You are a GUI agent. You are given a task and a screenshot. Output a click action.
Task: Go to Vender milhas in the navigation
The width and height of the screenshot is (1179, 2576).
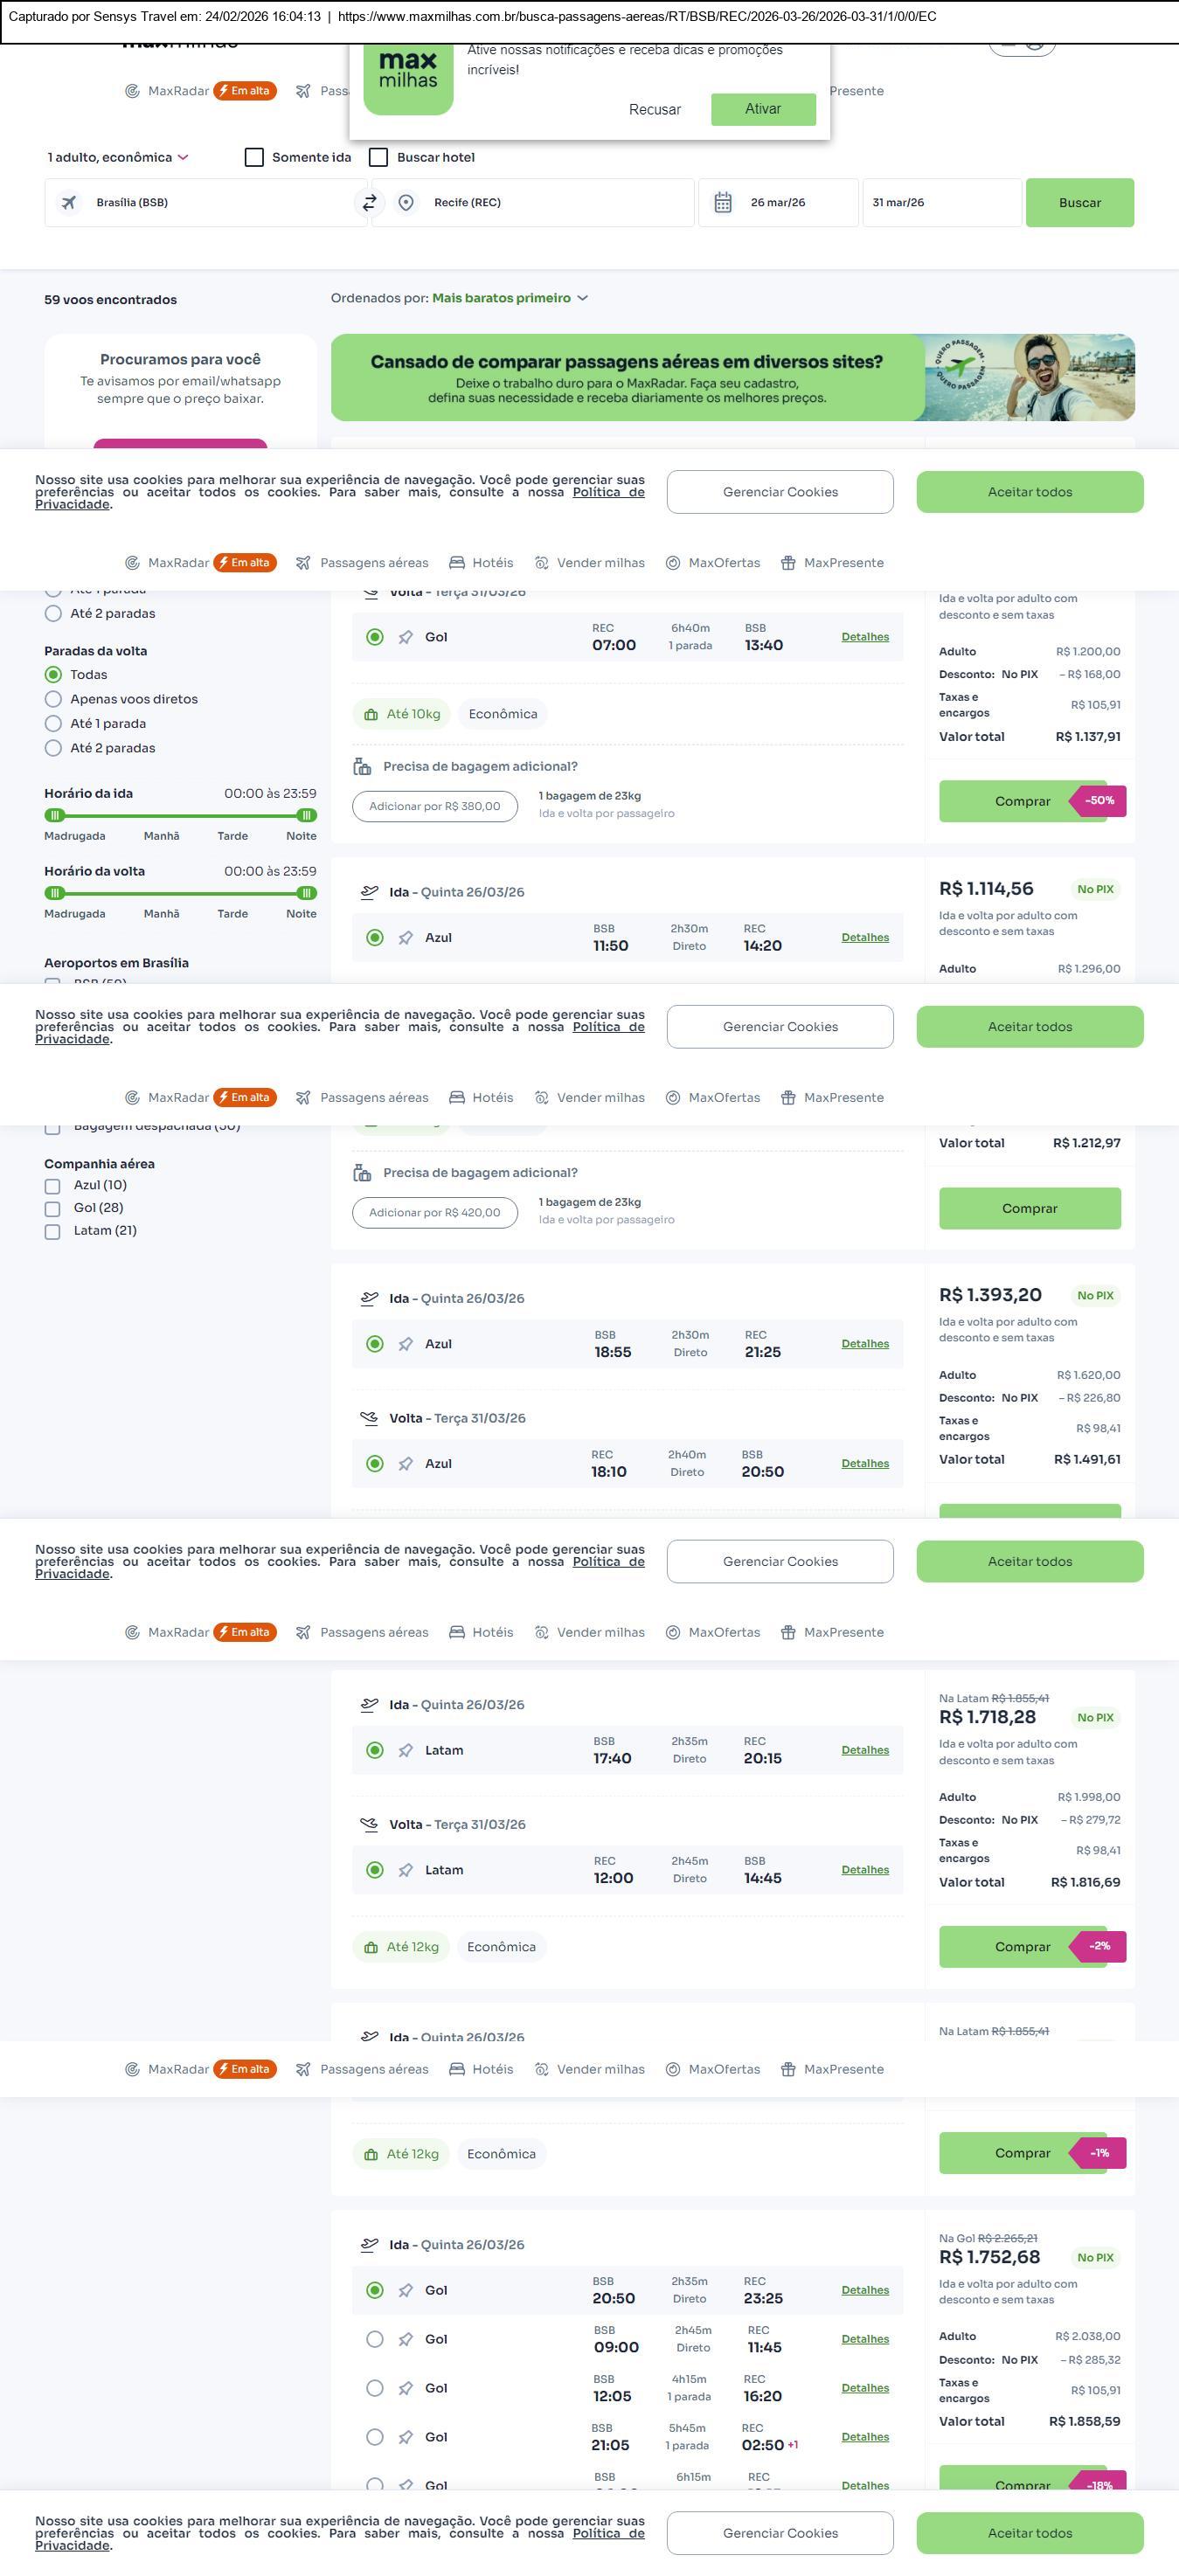click(x=590, y=563)
